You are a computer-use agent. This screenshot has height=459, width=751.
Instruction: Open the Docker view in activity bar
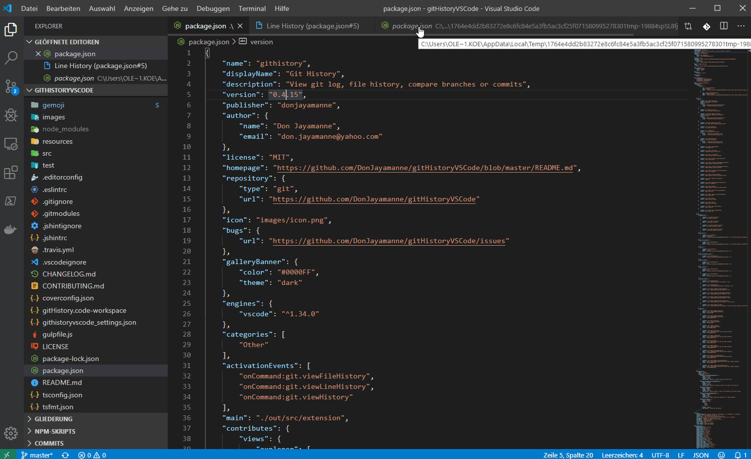click(x=11, y=230)
